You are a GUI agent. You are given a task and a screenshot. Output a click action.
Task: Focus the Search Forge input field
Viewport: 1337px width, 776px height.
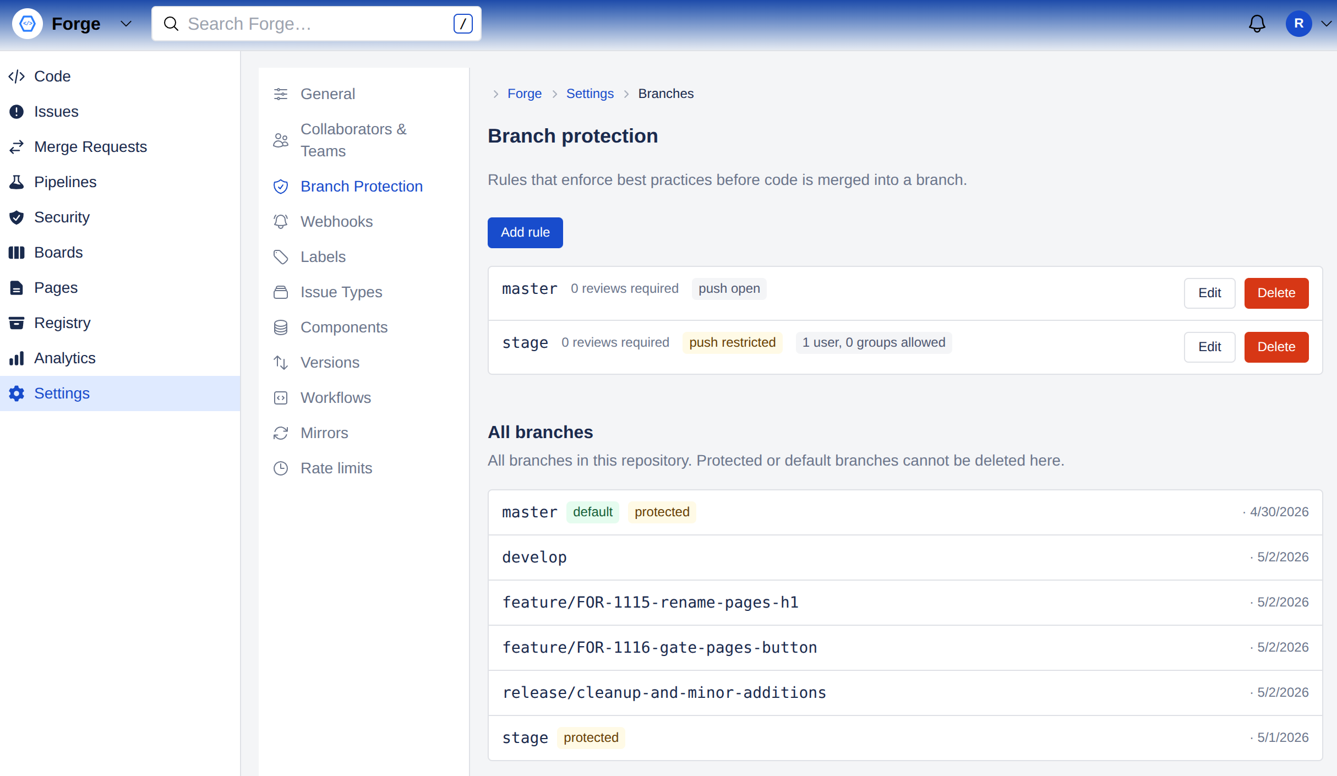[x=316, y=24]
